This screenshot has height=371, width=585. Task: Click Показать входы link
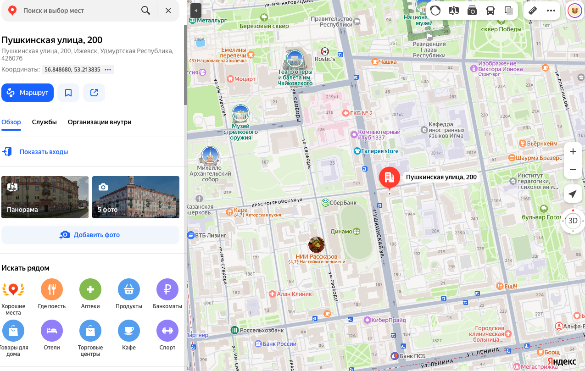44,152
